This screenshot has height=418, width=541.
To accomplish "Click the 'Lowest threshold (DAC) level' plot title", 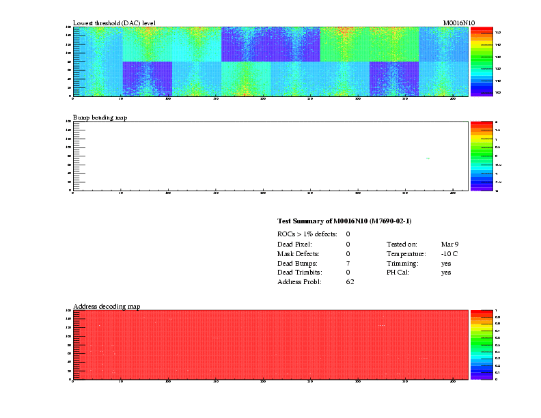I will 114,23.
